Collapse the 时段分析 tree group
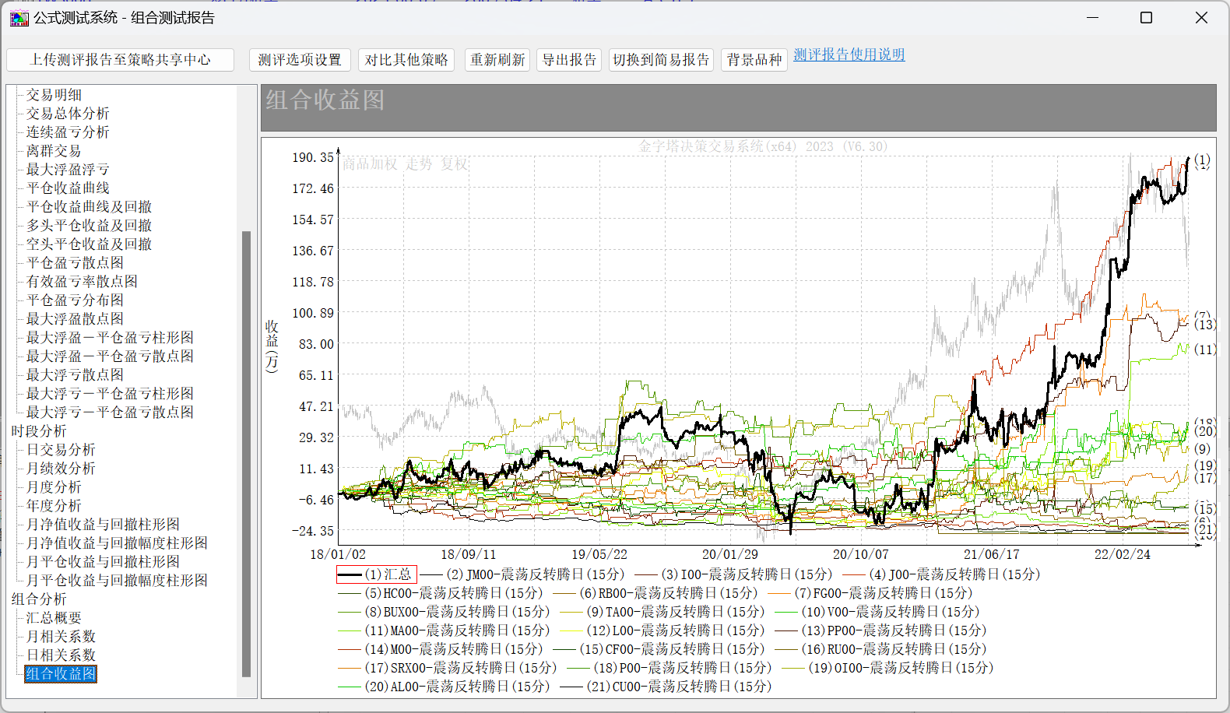 (x=39, y=431)
